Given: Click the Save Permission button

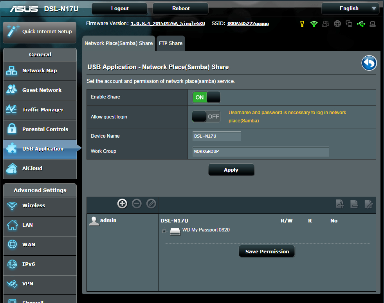Looking at the screenshot, I should [x=267, y=251].
